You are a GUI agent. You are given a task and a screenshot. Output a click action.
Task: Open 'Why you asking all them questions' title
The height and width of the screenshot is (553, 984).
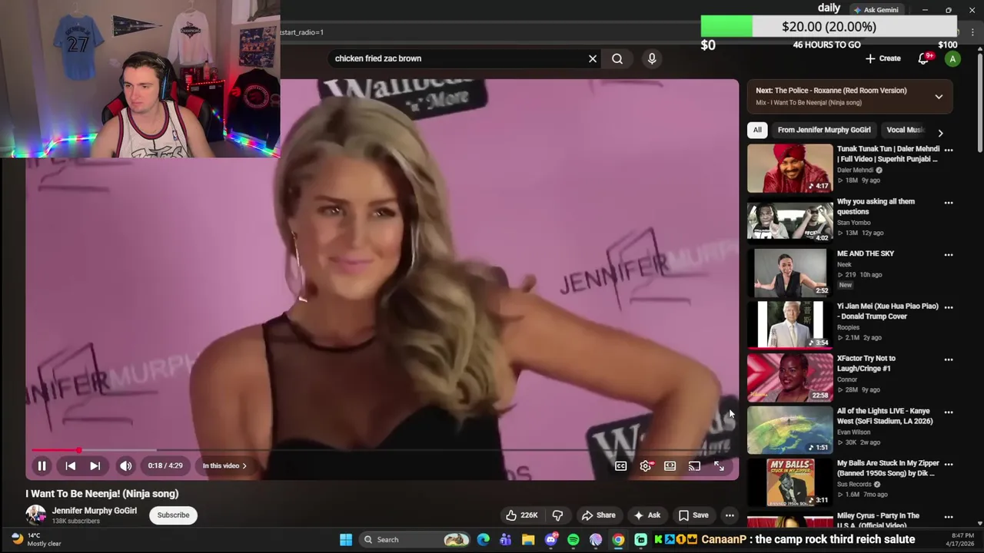876,207
